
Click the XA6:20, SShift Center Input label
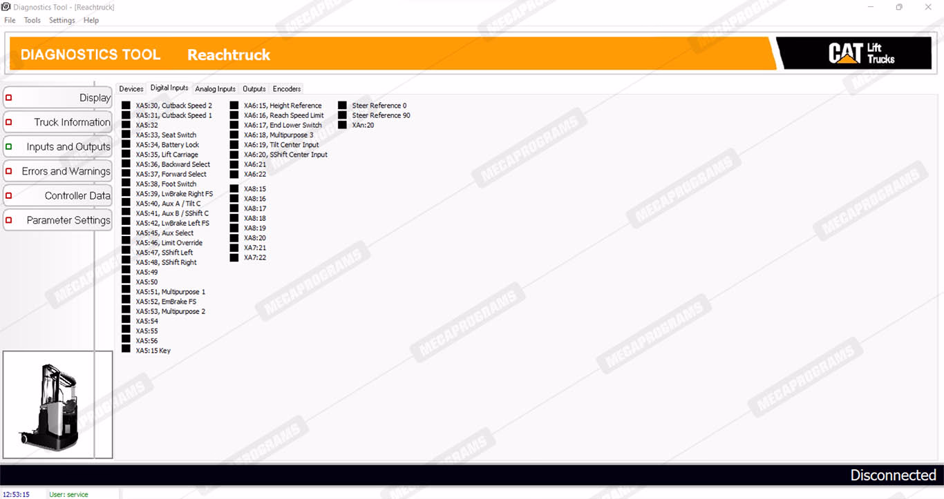(x=285, y=155)
